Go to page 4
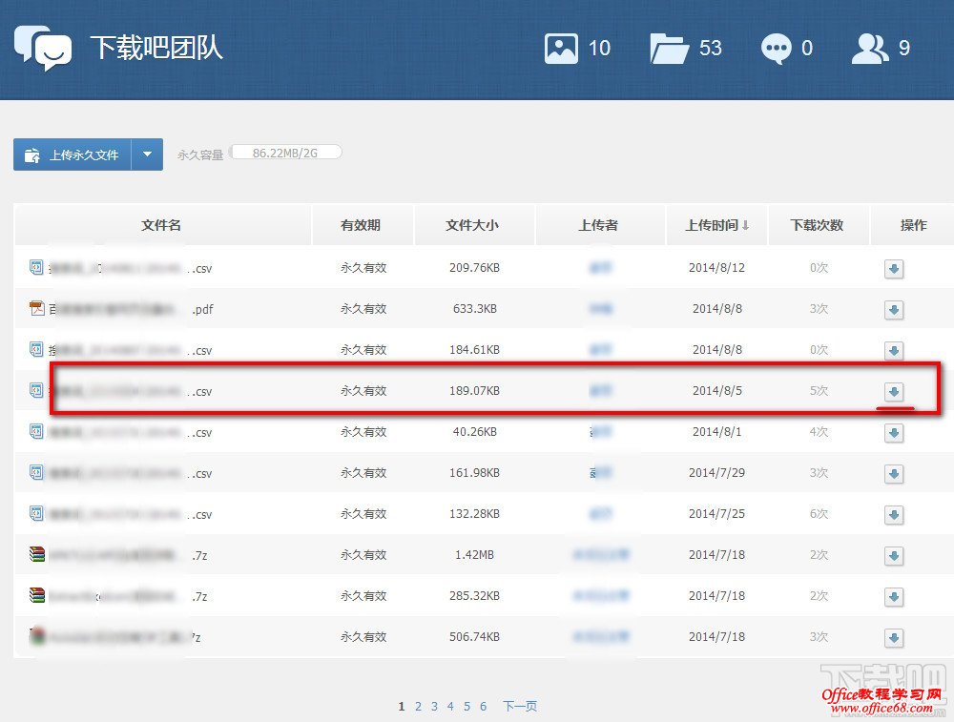Screen dimensions: 954x722 tap(450, 706)
